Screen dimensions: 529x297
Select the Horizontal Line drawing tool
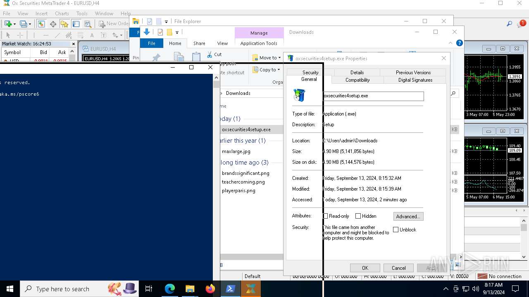point(46,35)
